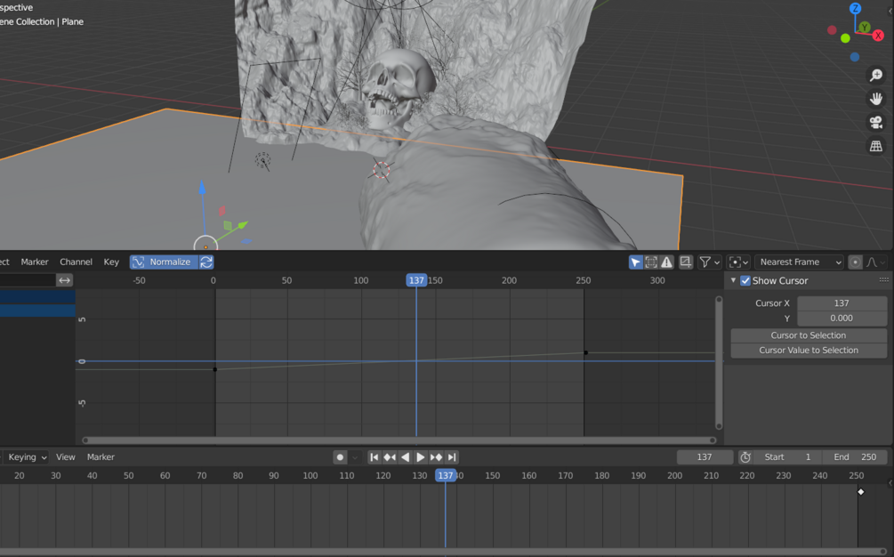Screen dimensions: 894x557
Task: Toggle camera view icon in viewport
Action: [876, 122]
